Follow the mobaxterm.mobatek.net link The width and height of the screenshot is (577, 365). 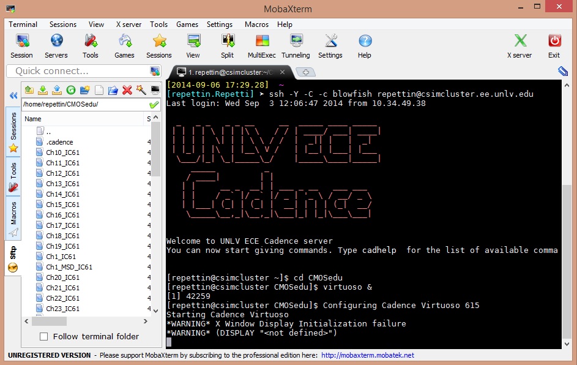click(367, 355)
